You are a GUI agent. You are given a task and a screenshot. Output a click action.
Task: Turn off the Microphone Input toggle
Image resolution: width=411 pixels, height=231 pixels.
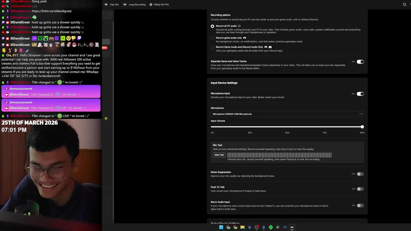(360, 94)
